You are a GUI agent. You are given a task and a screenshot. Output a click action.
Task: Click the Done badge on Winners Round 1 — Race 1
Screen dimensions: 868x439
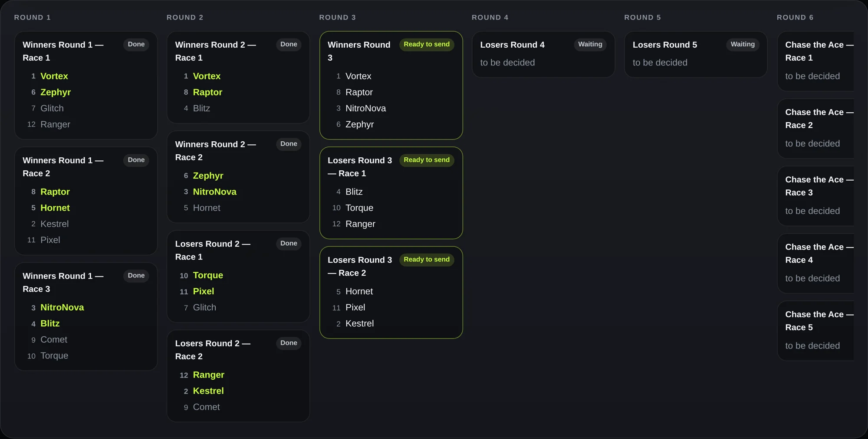(x=136, y=44)
